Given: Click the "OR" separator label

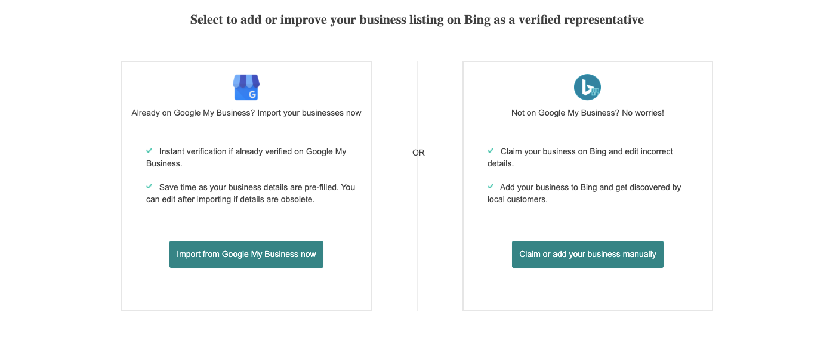Looking at the screenshot, I should tap(418, 153).
